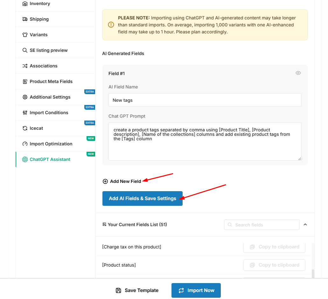
Task: Click the Associations shuffle icon
Action: (25, 66)
